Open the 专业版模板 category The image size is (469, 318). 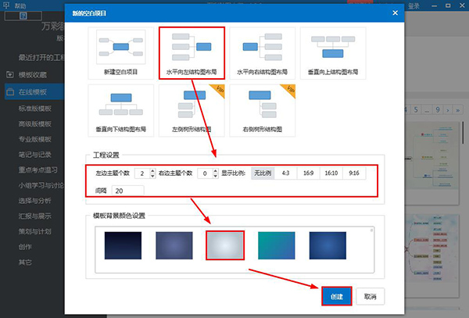(x=35, y=139)
